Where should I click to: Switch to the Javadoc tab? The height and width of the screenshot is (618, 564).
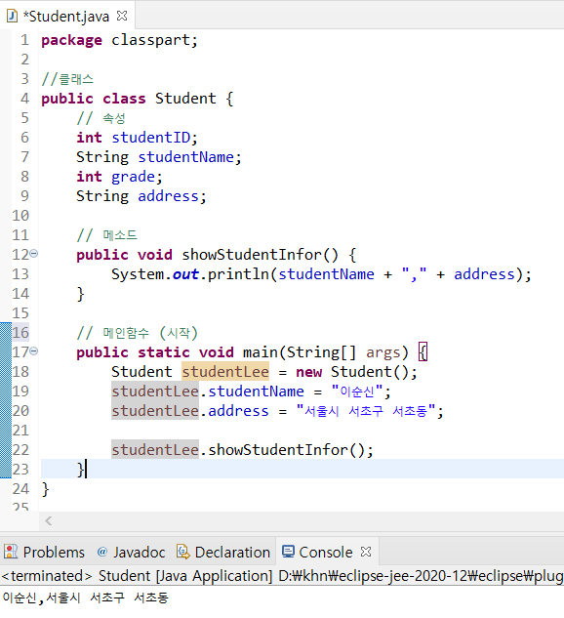click(131, 552)
